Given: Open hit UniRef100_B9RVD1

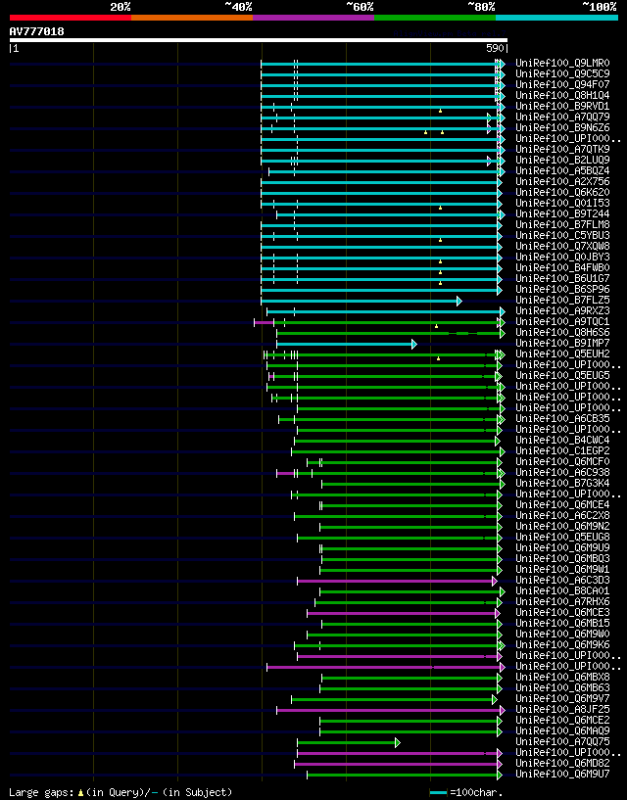Looking at the screenshot, I should point(562,106).
